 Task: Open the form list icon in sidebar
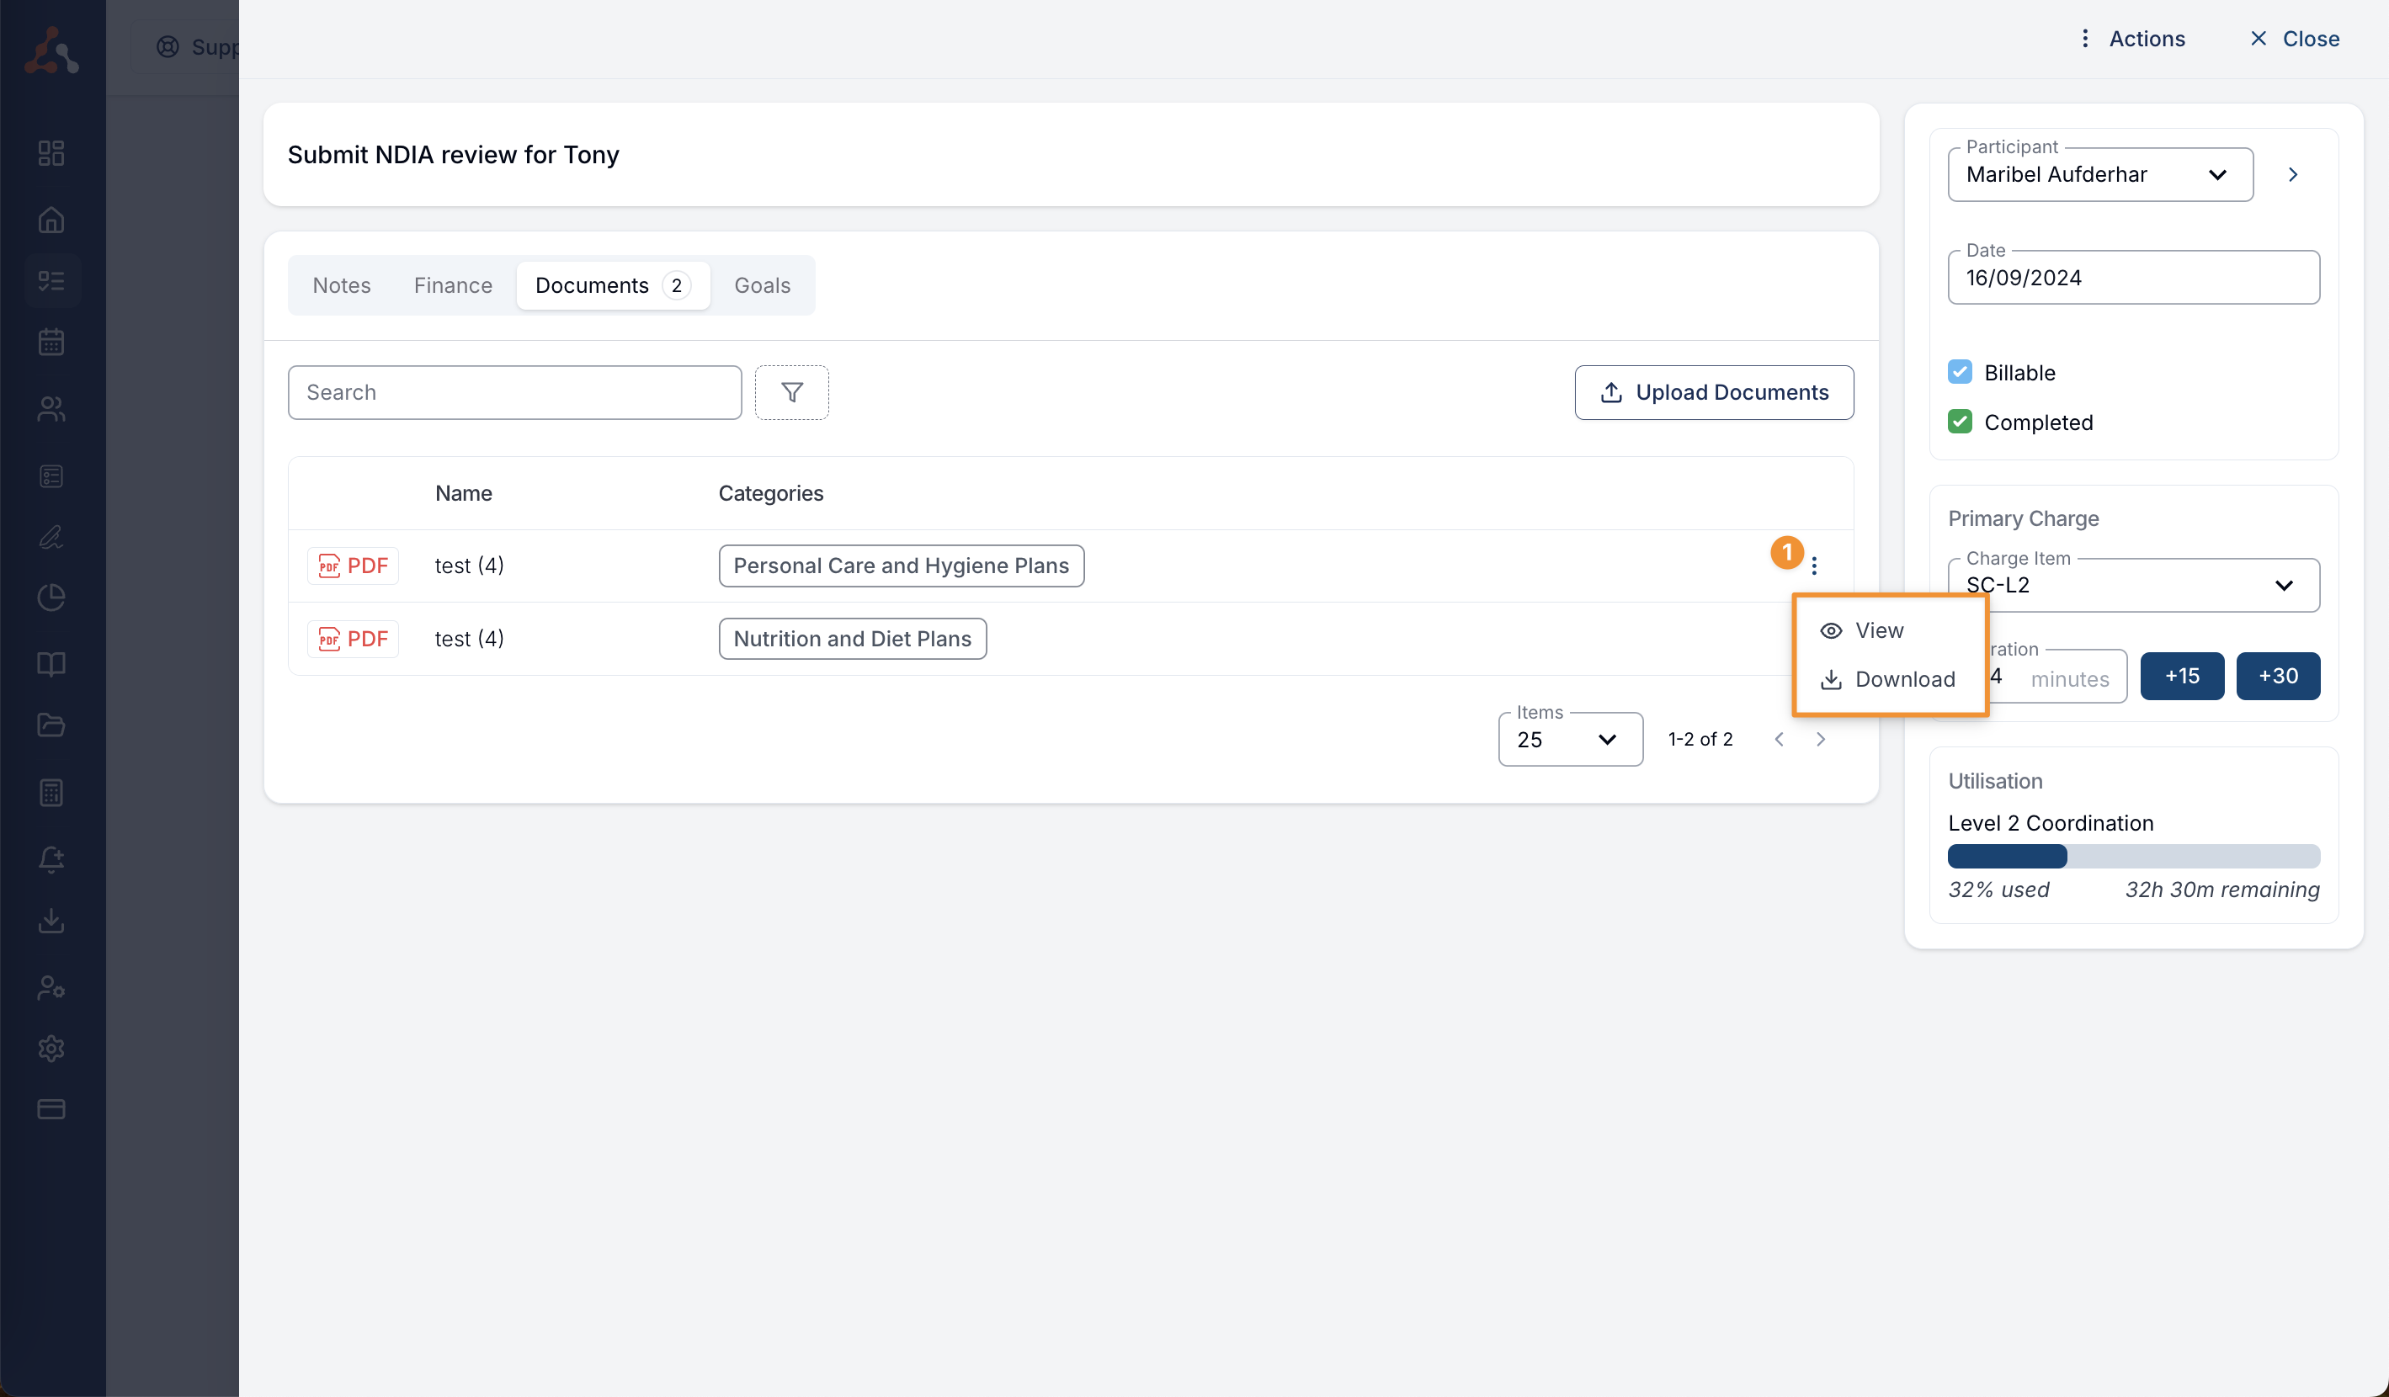click(51, 475)
